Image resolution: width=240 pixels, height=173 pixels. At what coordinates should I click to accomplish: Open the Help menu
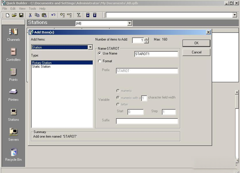[x=42, y=9]
